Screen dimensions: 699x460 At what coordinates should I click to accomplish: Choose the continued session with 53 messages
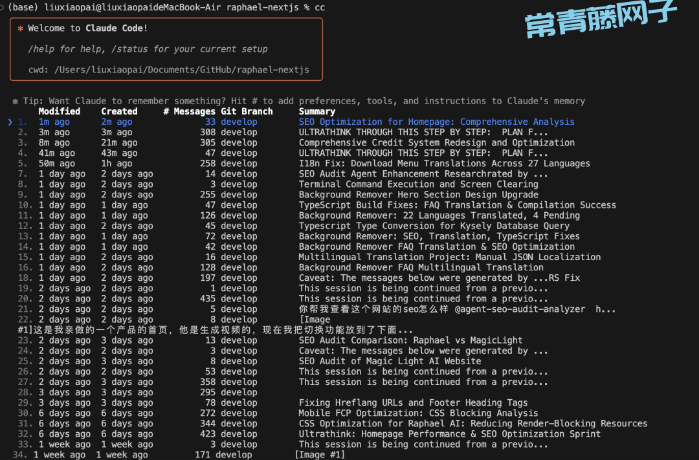pos(283,371)
